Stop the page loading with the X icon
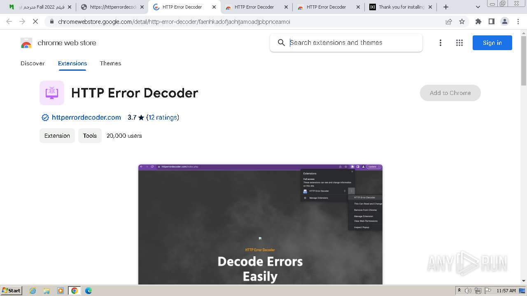This screenshot has width=527, height=296. coord(35,21)
